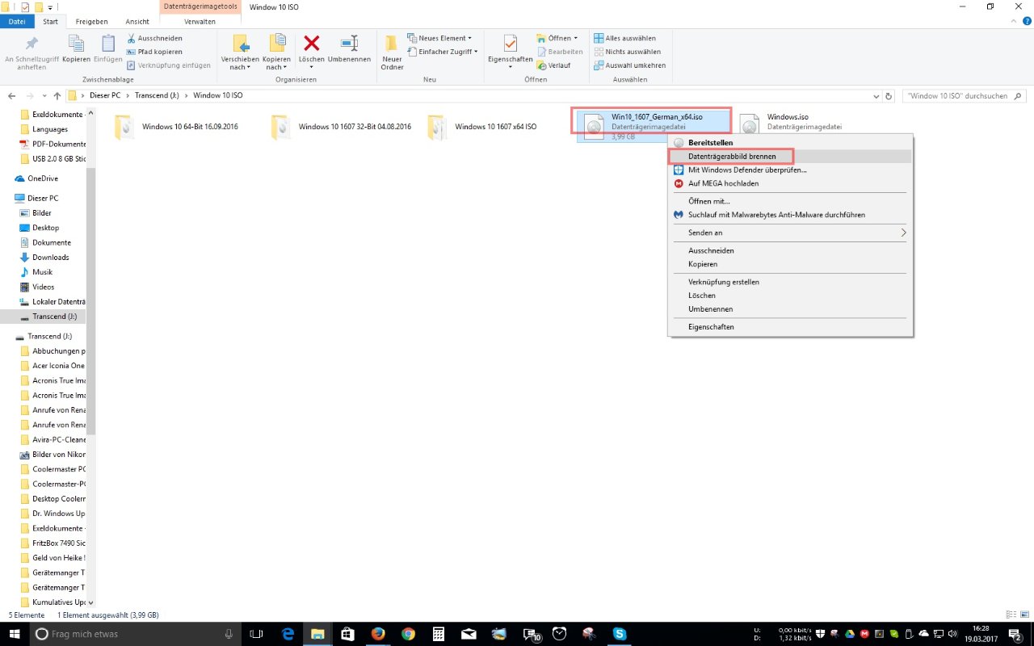Switch to large icons view in status bar
Image resolution: width=1034 pixels, height=646 pixels.
[1024, 615]
